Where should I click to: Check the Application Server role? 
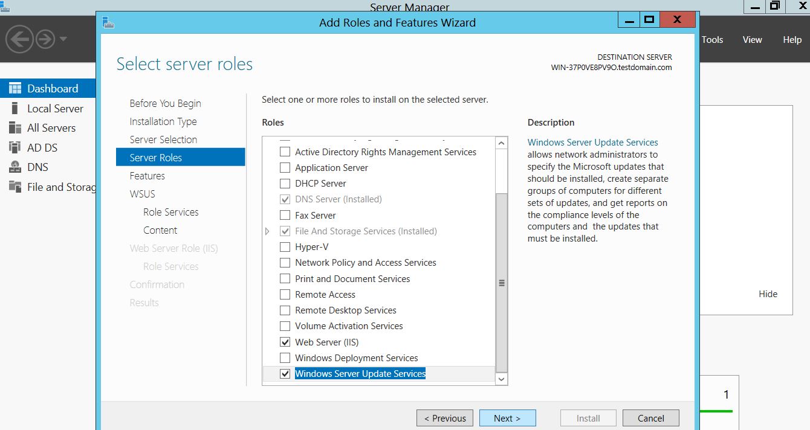click(x=285, y=168)
